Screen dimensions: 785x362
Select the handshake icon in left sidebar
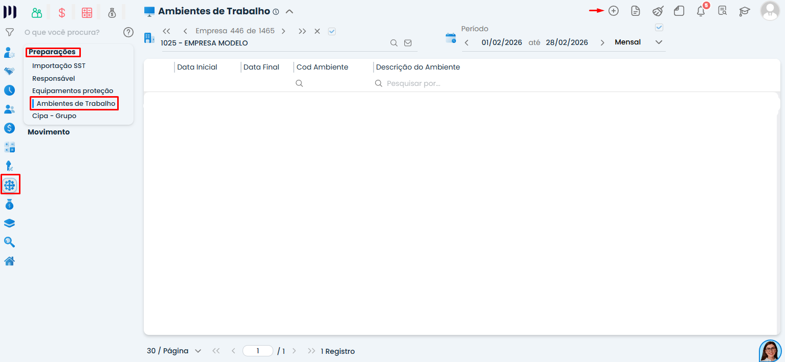[x=9, y=71]
